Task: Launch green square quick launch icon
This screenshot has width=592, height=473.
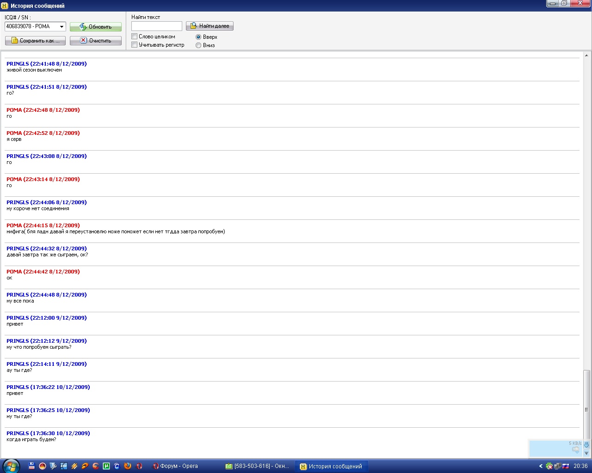Action: (106, 466)
